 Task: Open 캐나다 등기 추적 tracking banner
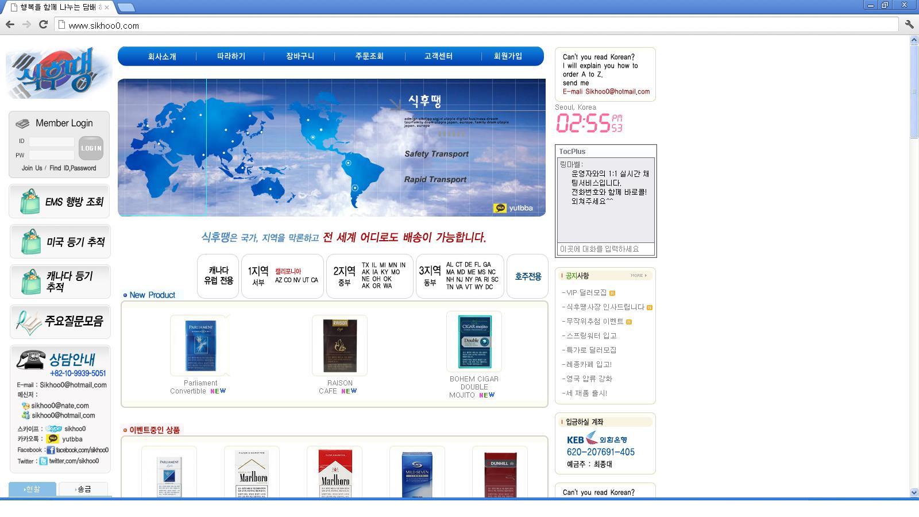pyautogui.click(x=60, y=281)
